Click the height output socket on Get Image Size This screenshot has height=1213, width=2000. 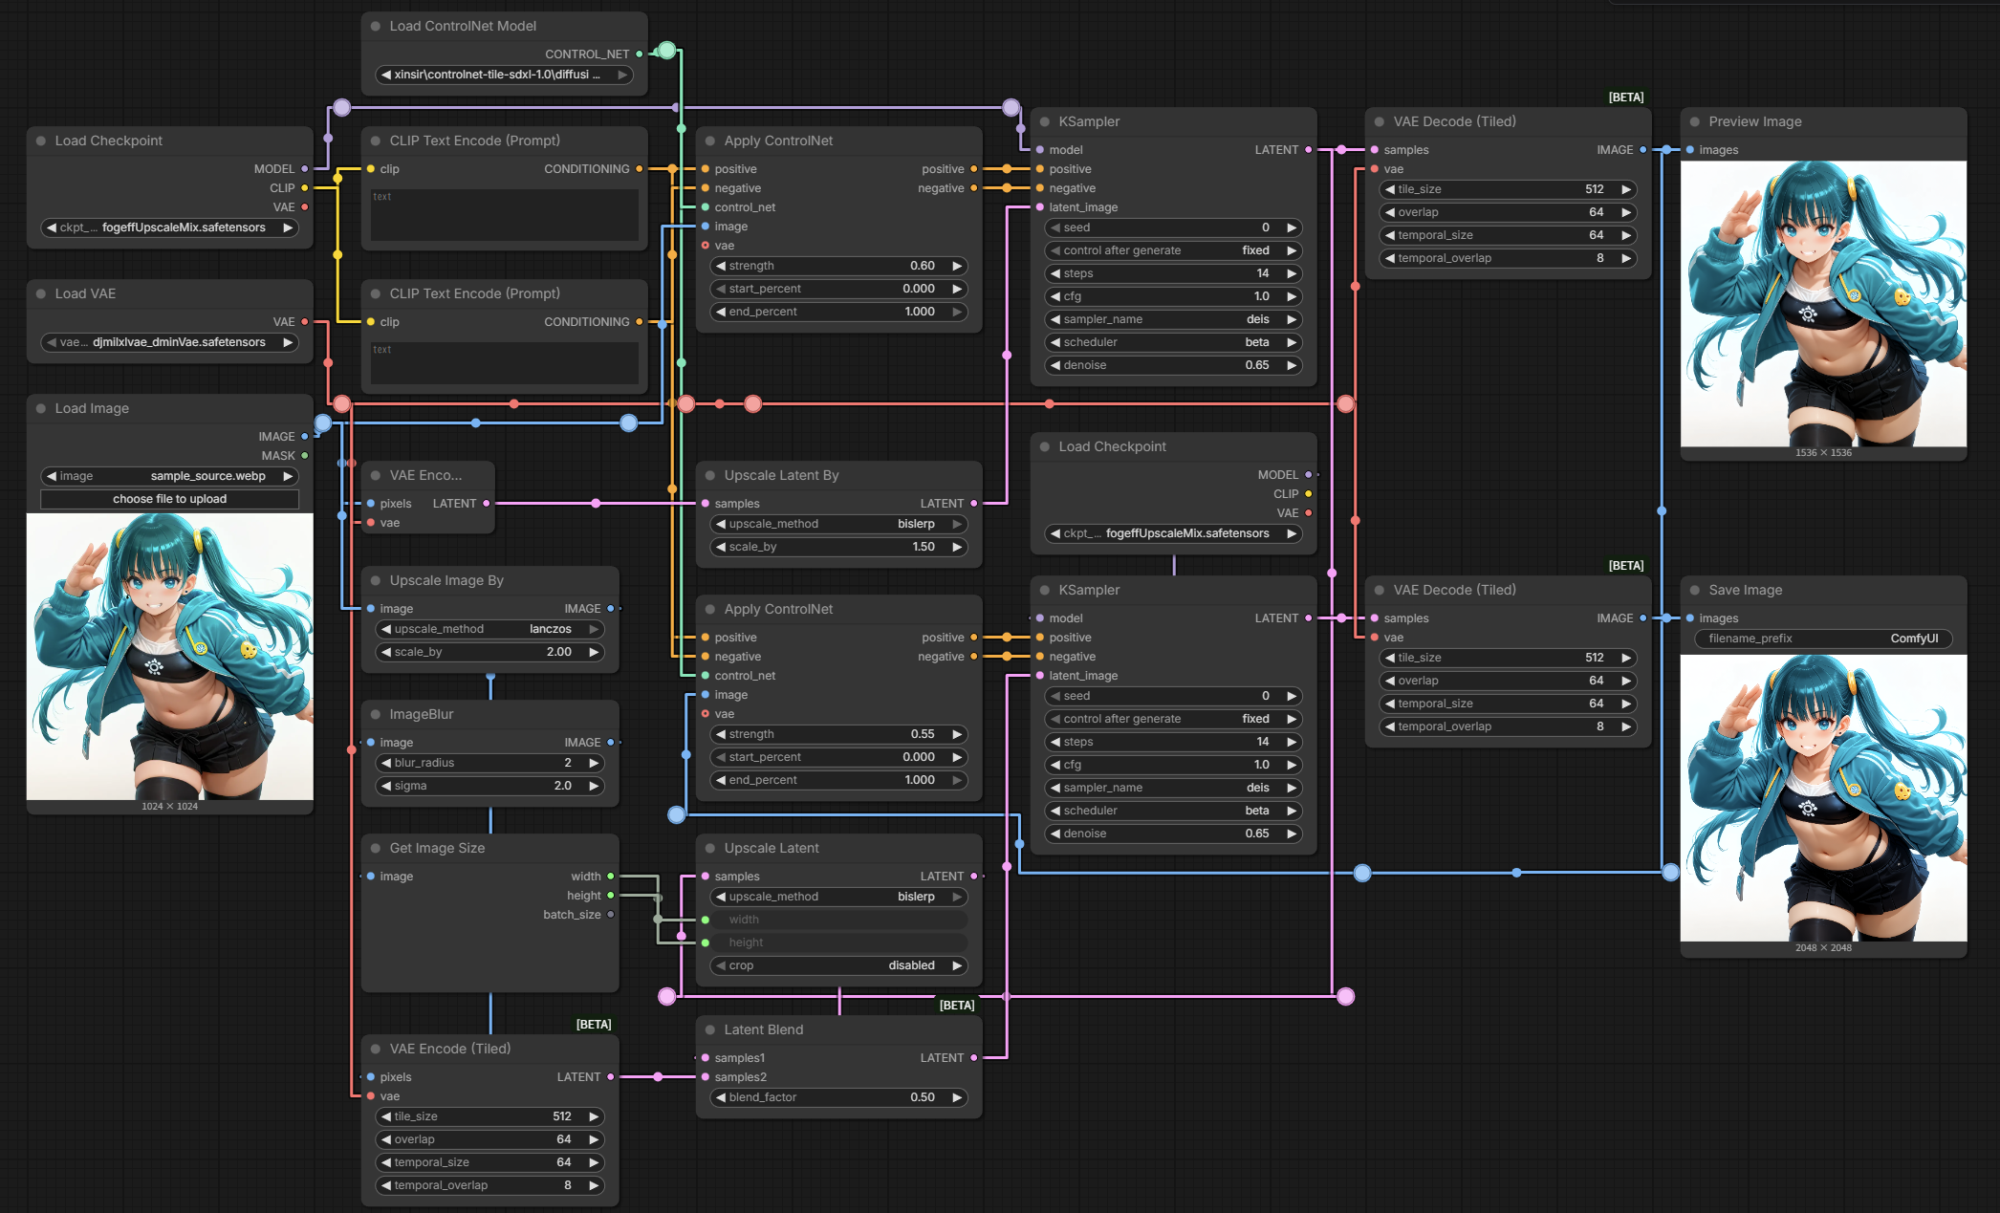coord(611,896)
